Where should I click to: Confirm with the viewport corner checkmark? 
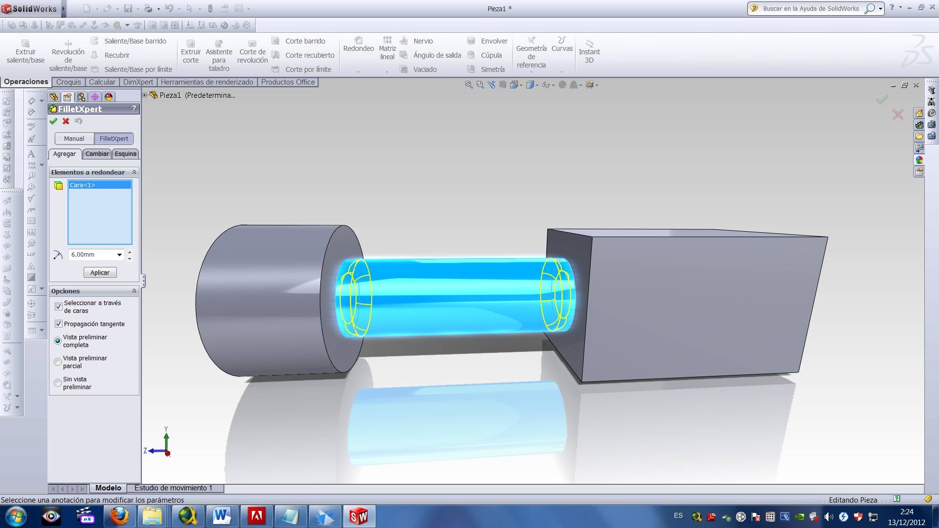tap(882, 100)
